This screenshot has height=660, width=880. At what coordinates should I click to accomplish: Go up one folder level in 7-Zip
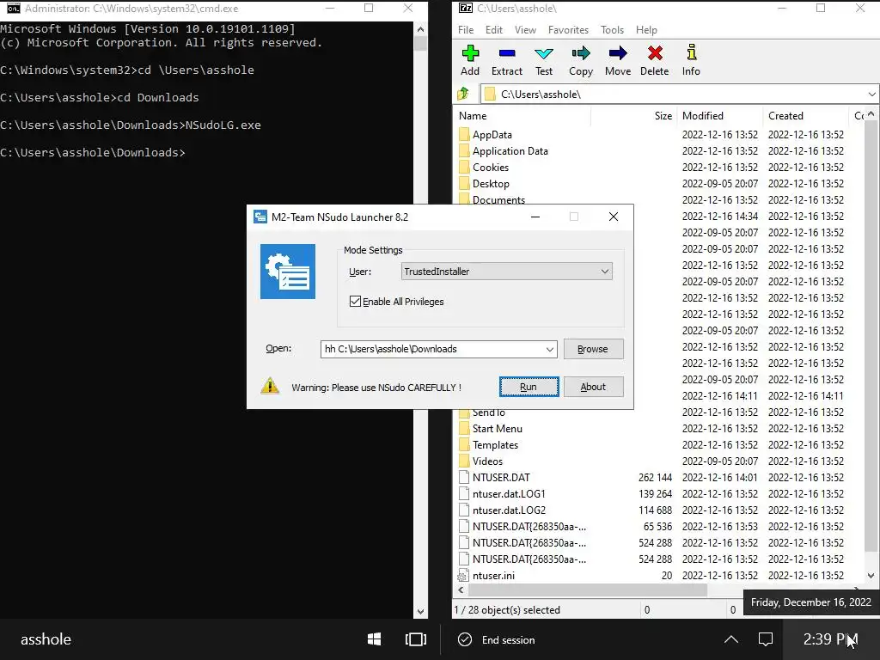(463, 94)
